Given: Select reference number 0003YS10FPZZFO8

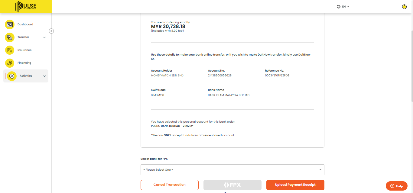Looking at the screenshot, I should tap(277, 76).
